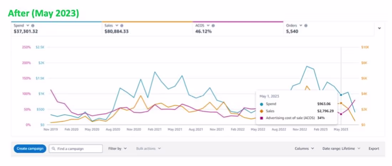Click the blue Spend marker in tooltip

click(x=262, y=104)
